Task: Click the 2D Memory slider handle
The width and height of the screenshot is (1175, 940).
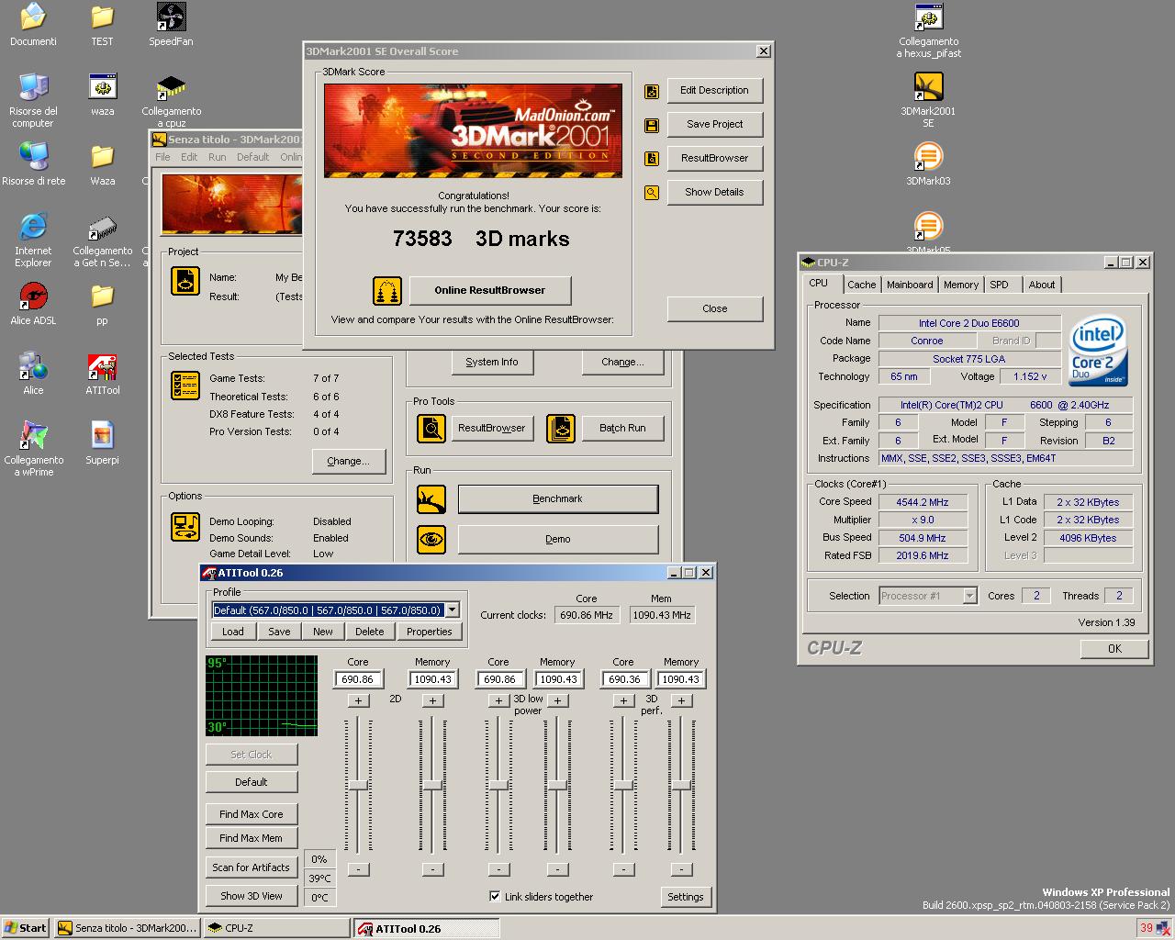Action: tap(432, 785)
